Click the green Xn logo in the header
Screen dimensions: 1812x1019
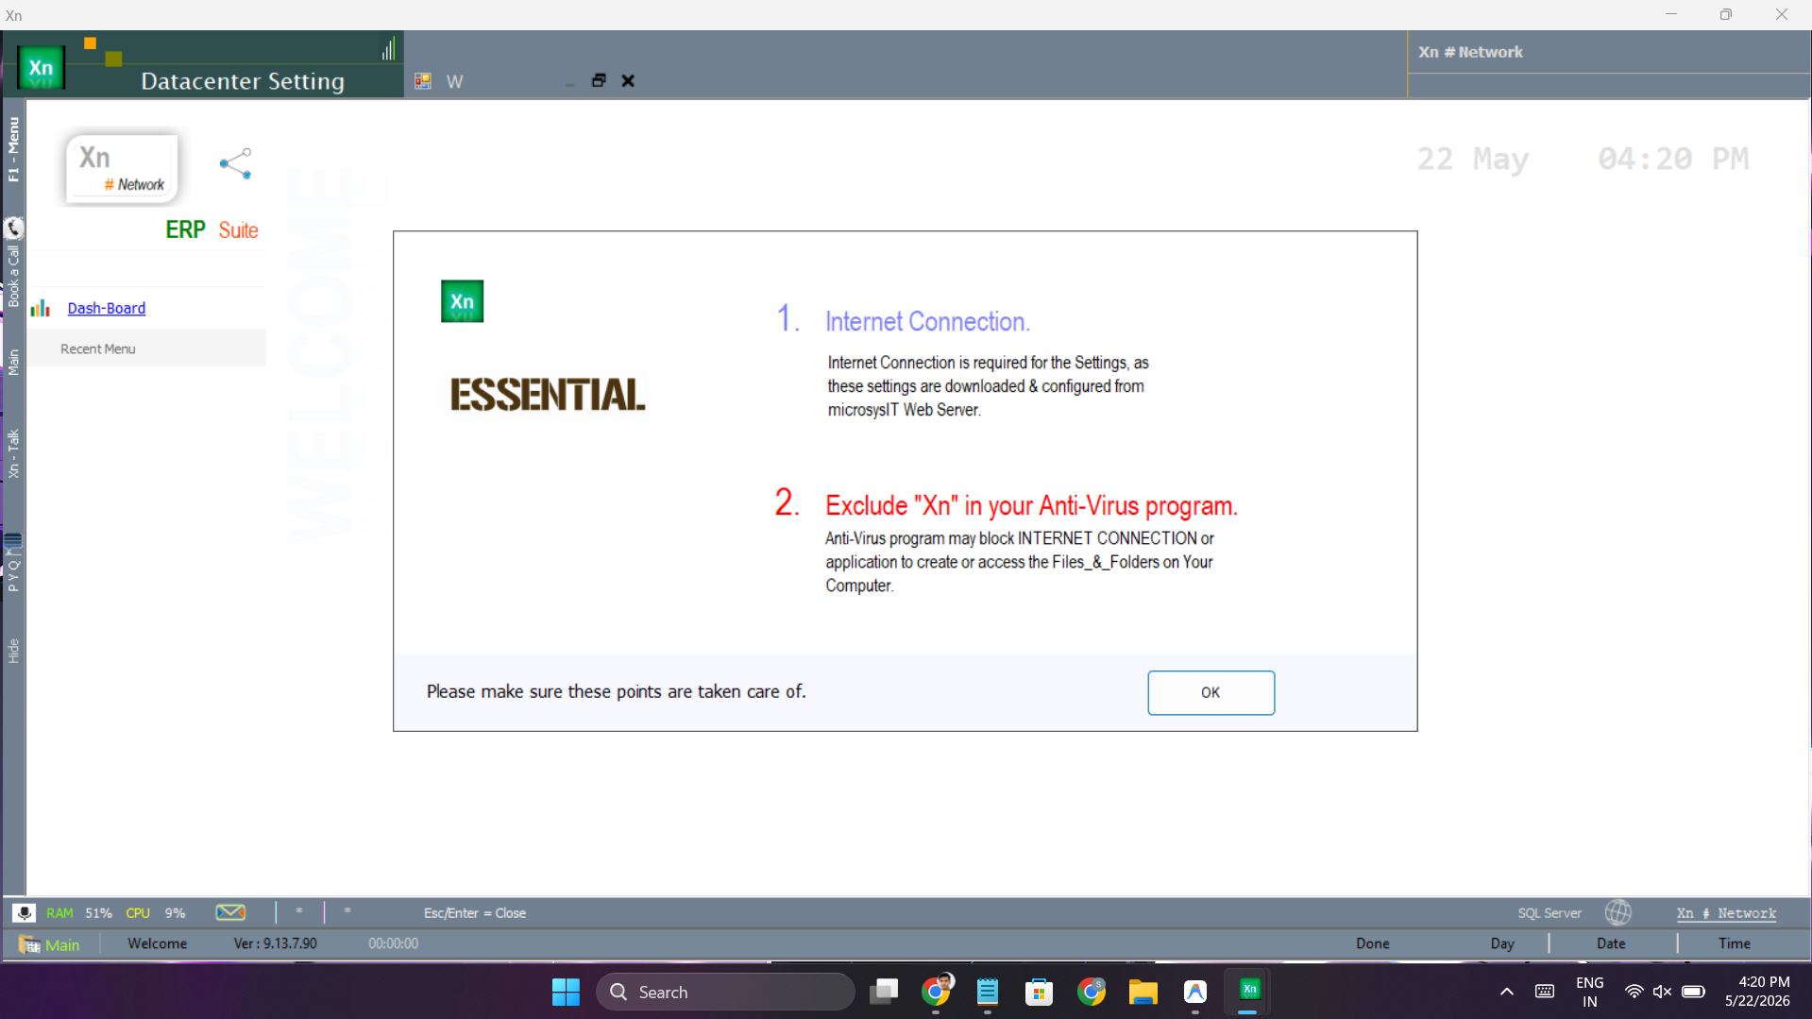click(41, 67)
